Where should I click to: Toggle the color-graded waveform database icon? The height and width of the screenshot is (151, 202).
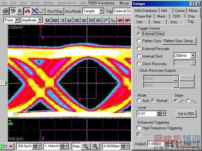click(x=27, y=11)
